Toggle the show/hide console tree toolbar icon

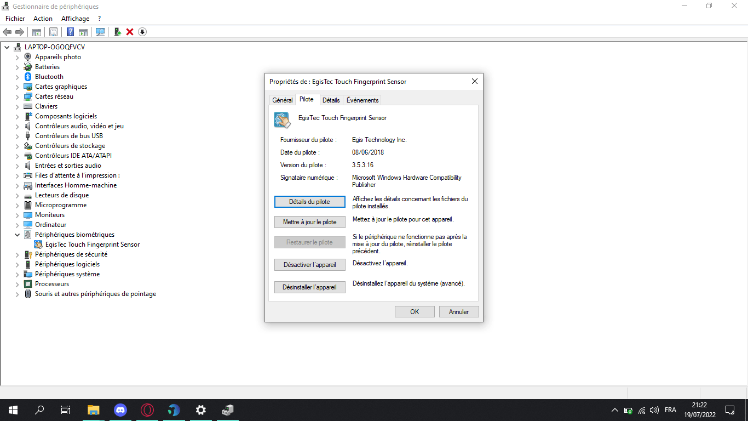[x=37, y=32]
